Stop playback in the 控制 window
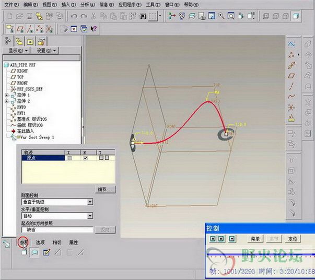 click(221, 239)
